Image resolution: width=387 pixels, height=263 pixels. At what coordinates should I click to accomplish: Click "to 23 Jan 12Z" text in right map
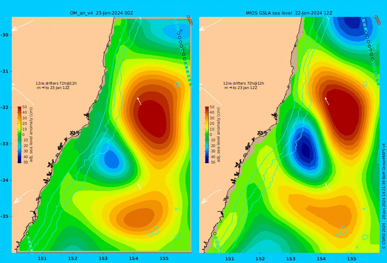click(x=245, y=88)
